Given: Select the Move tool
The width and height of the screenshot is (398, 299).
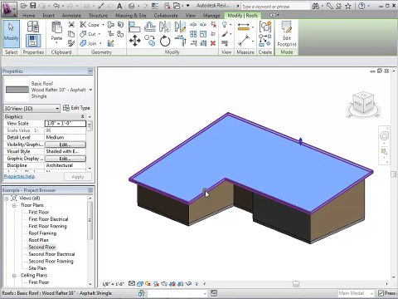Looking at the screenshot, I should 134,41.
